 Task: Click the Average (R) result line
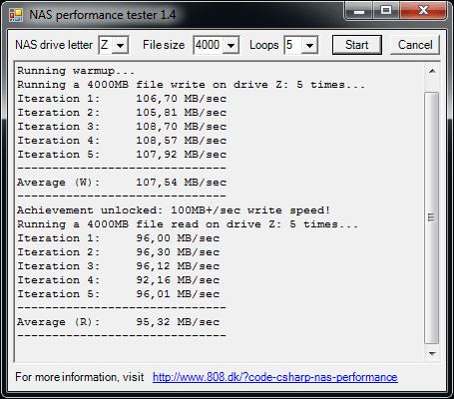coord(119,322)
